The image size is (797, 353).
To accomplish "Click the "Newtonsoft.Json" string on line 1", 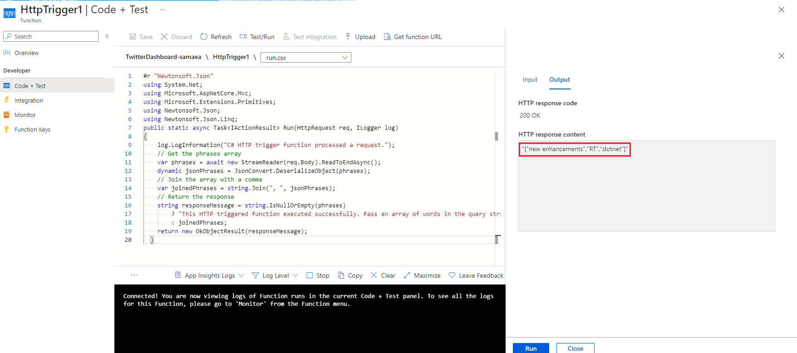I will (x=183, y=76).
